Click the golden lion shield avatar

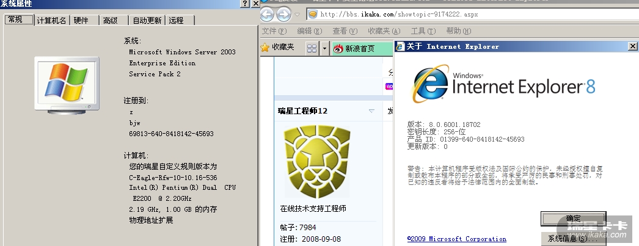click(317, 161)
